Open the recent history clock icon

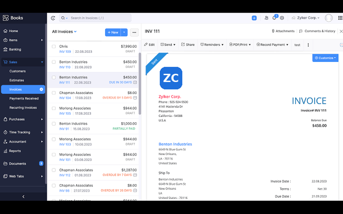tap(53, 18)
